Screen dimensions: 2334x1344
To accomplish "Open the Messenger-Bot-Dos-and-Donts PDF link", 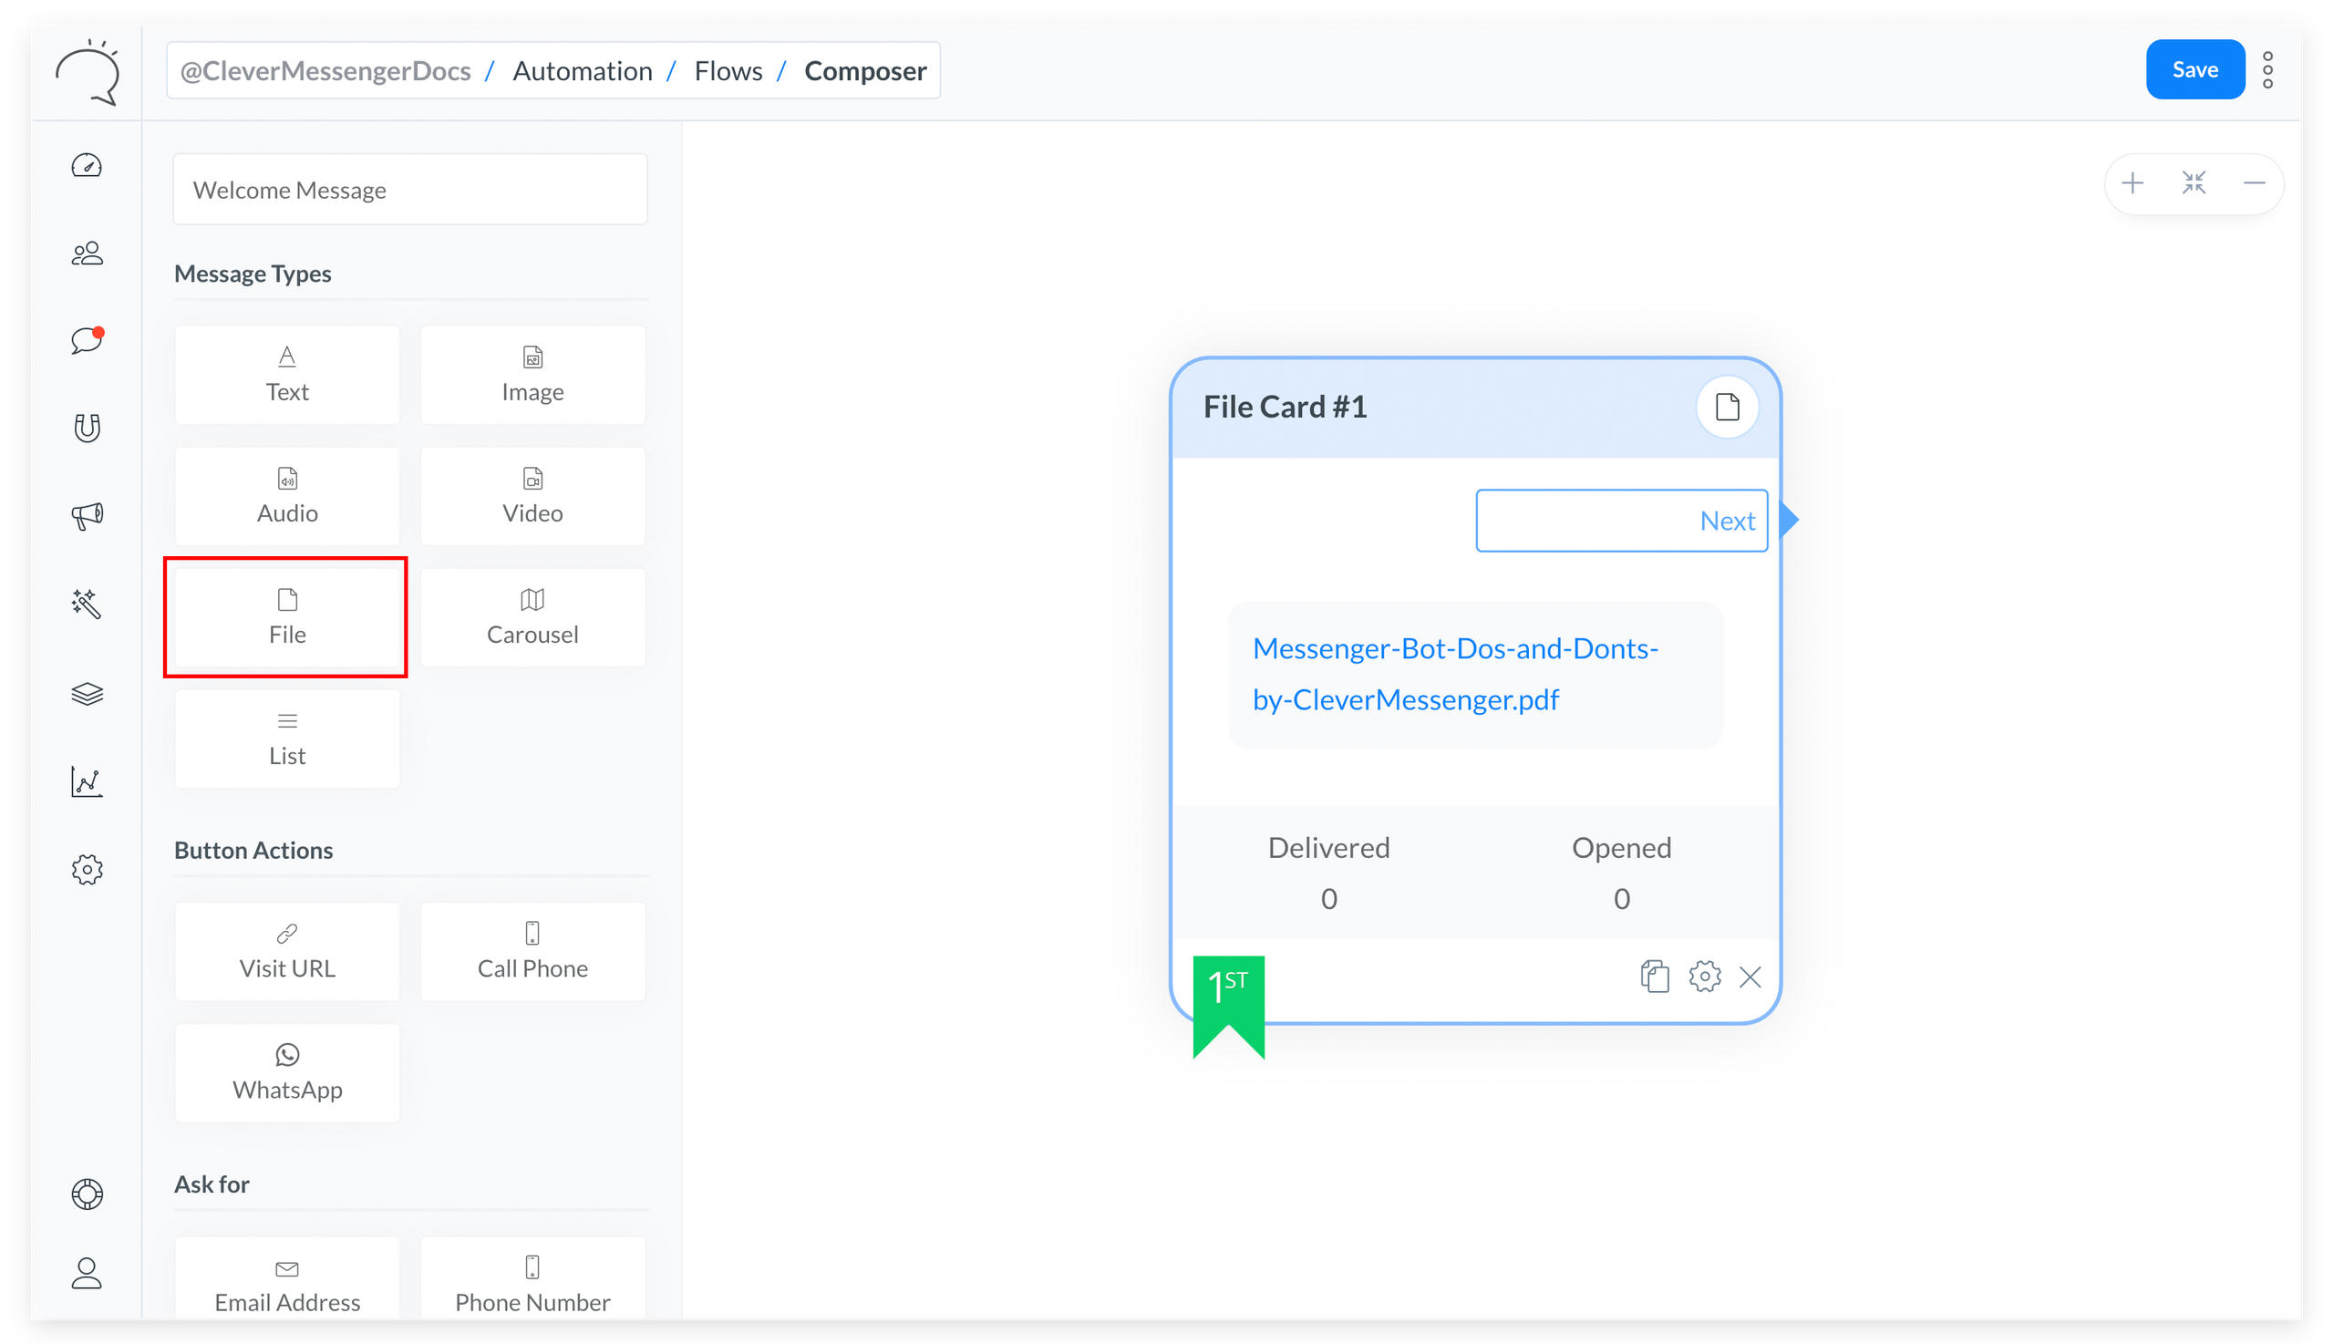I will pos(1454,674).
